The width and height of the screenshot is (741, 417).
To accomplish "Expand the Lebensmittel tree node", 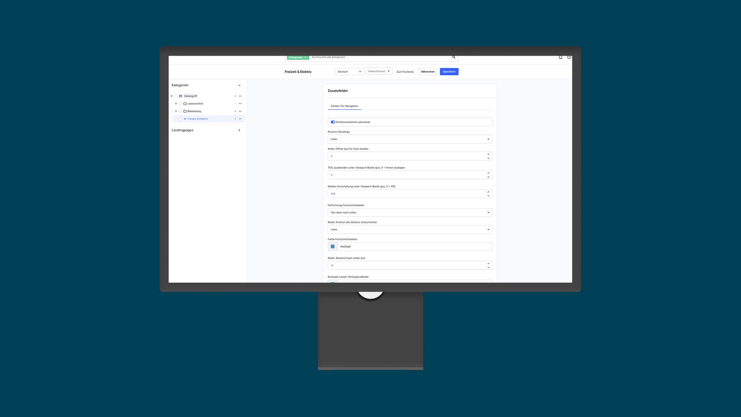I will point(176,104).
